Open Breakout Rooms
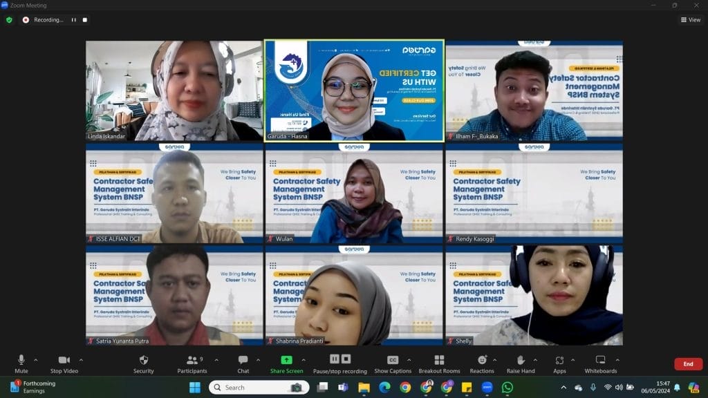The image size is (708, 398). coord(439,363)
